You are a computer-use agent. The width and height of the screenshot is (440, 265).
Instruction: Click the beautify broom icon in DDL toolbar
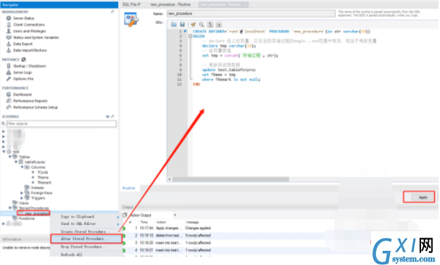tap(193, 25)
